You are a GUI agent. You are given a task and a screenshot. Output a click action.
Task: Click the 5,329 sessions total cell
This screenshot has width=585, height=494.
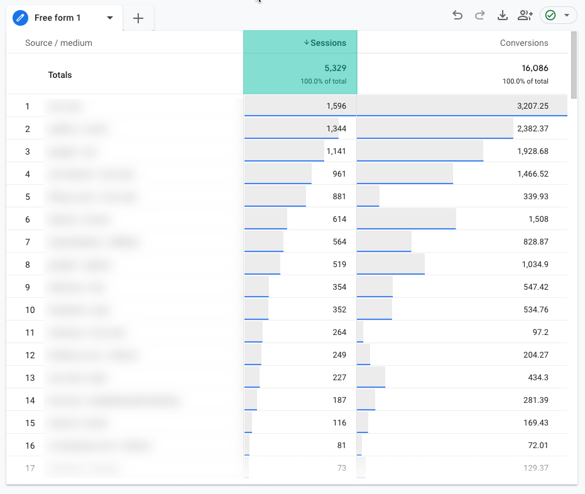click(x=334, y=68)
